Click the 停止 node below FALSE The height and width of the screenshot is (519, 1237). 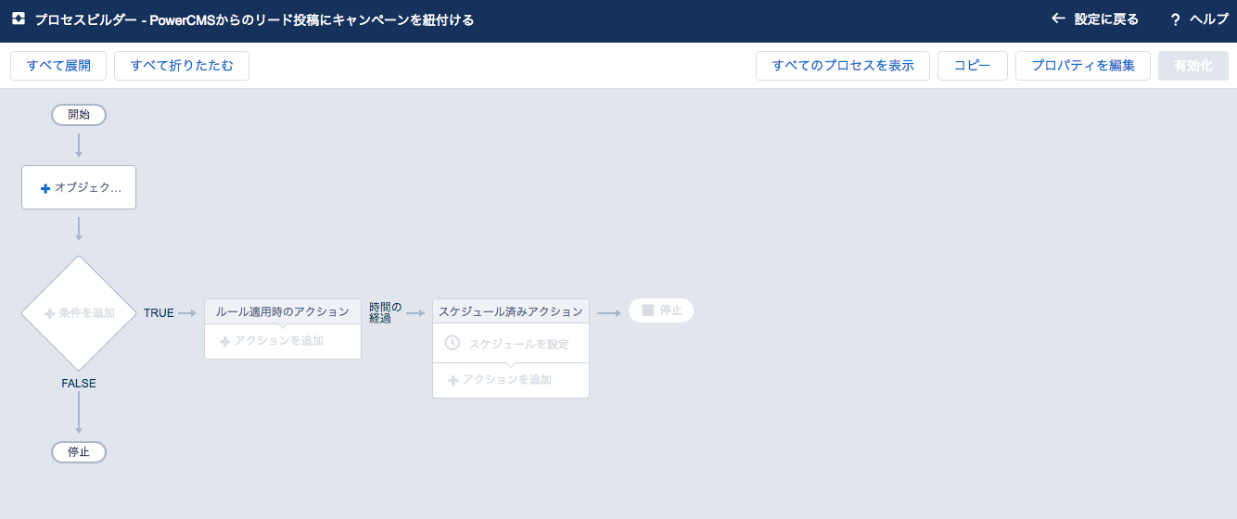click(79, 452)
